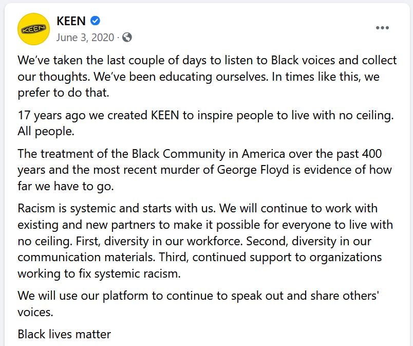Click the word "KEEN" inside the post body
Screen dimensions: 413x346
click(x=164, y=116)
